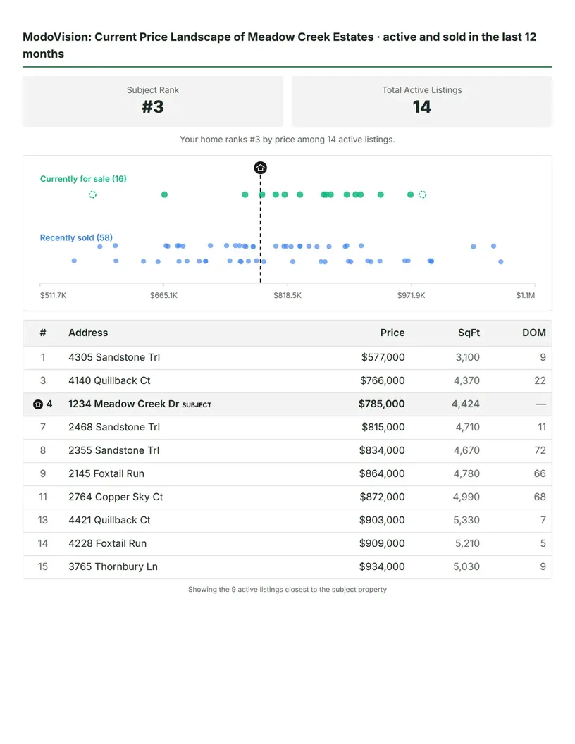Click the subject home marker atop the chart
Screen dimensions: 575x744
pyautogui.click(x=260, y=168)
